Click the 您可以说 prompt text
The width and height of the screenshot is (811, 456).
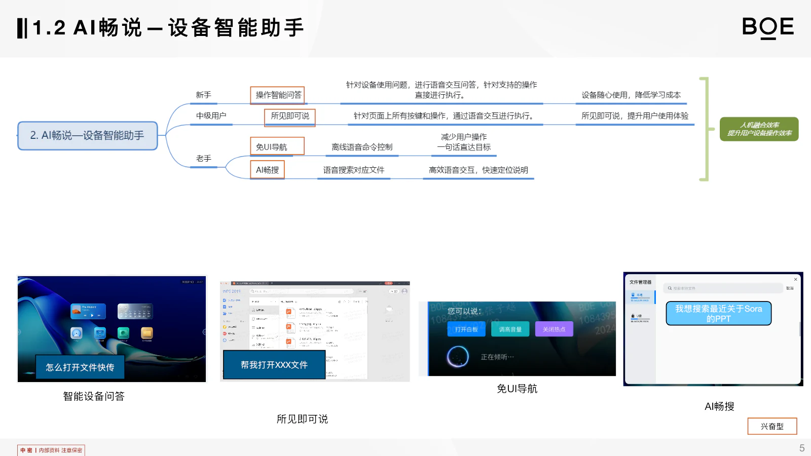point(464,311)
